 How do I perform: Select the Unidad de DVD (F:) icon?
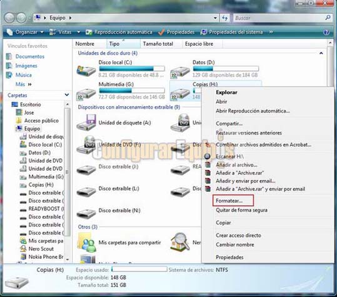coord(86,144)
